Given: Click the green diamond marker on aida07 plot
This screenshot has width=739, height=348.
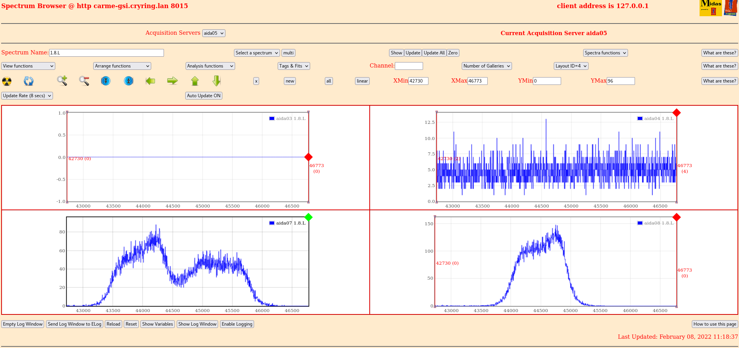Looking at the screenshot, I should [308, 217].
